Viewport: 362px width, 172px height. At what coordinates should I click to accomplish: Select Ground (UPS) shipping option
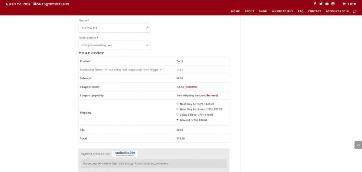click(177, 120)
